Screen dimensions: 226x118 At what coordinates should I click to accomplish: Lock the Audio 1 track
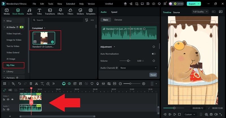click(4, 109)
